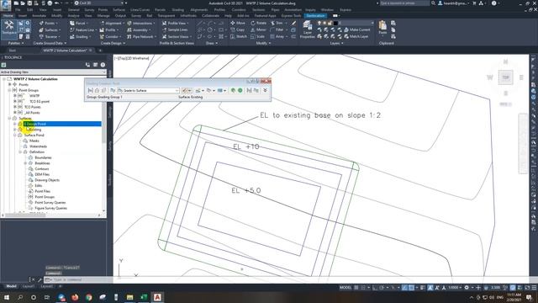The width and height of the screenshot is (538, 303).
Task: Toggle the layer lock icon
Action: click(x=330, y=23)
